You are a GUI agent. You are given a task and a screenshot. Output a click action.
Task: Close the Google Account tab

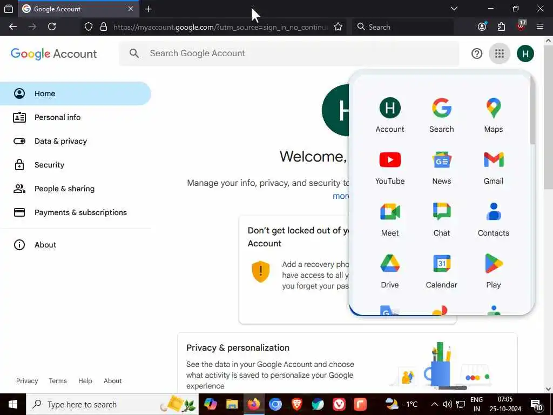click(131, 9)
